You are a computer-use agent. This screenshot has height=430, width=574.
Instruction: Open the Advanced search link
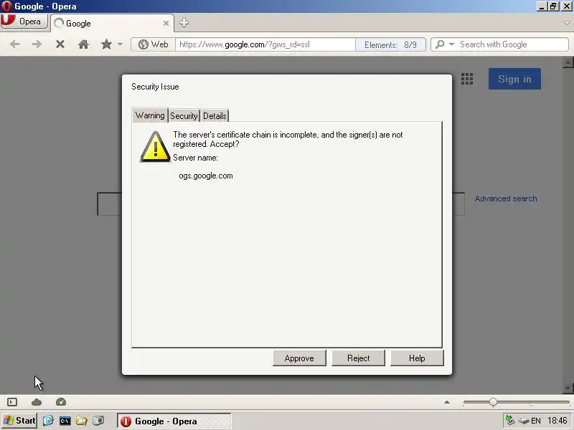pyautogui.click(x=506, y=199)
